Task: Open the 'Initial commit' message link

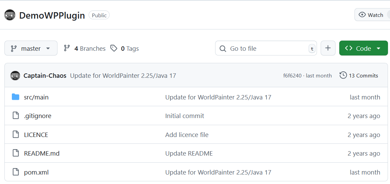Action: tap(185, 116)
